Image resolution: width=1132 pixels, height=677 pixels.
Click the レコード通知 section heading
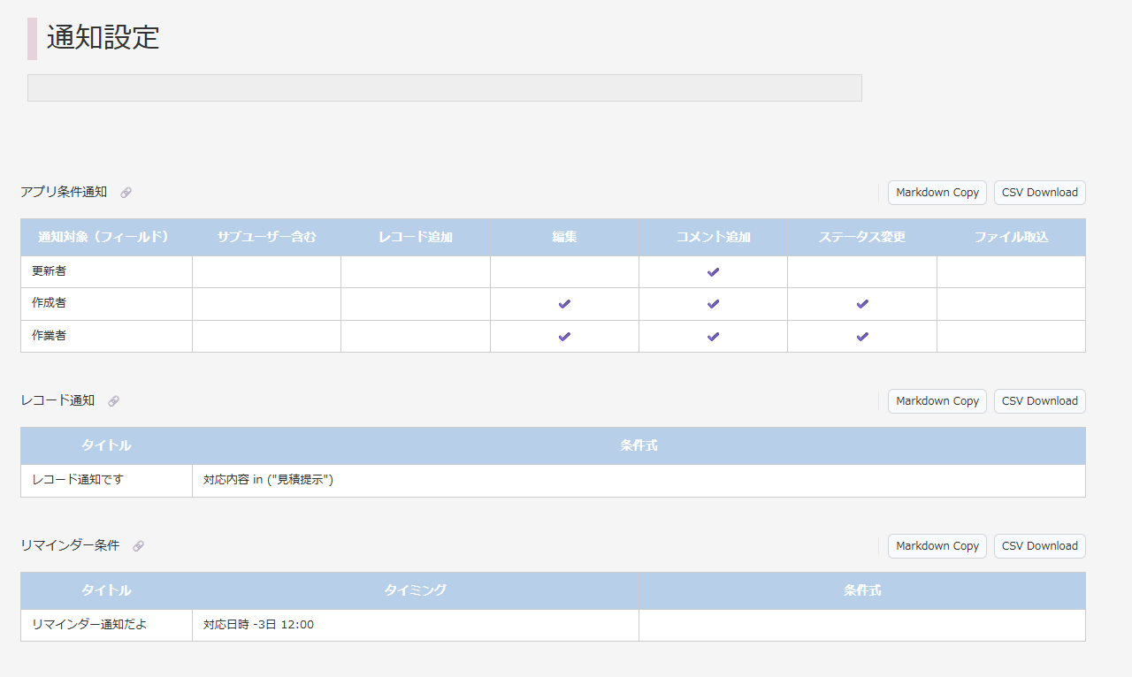(57, 400)
